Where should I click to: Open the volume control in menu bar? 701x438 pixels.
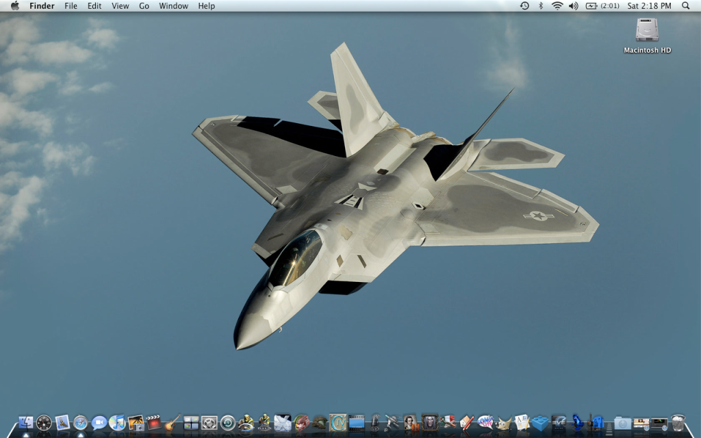click(573, 5)
